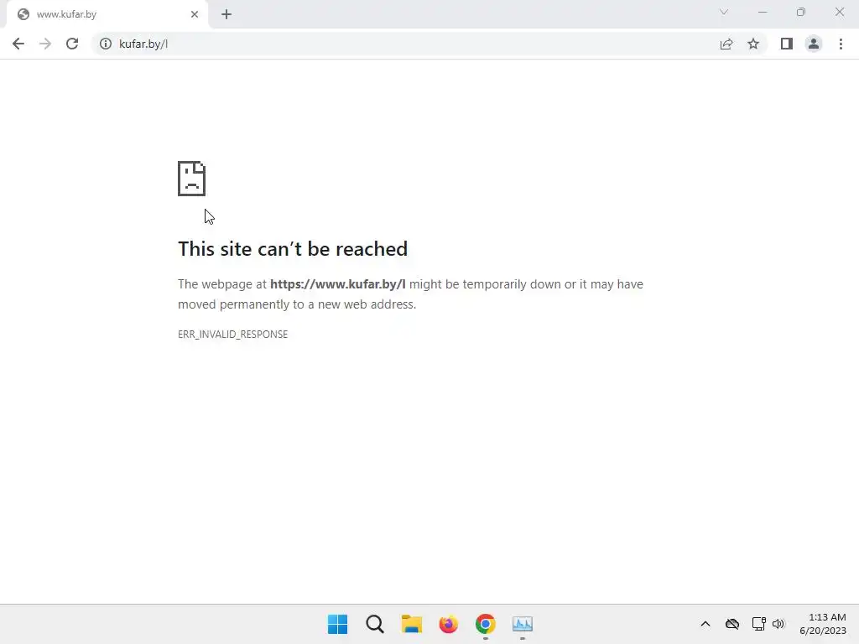Click the sad page error icon
This screenshot has height=644, width=859.
point(192,179)
